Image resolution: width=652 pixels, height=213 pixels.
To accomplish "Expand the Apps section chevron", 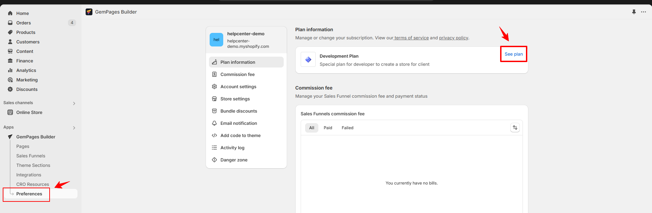I will [74, 128].
